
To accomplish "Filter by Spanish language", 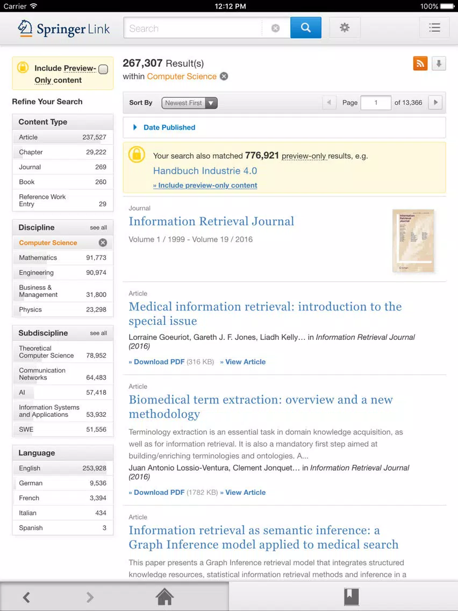I will (x=63, y=528).
